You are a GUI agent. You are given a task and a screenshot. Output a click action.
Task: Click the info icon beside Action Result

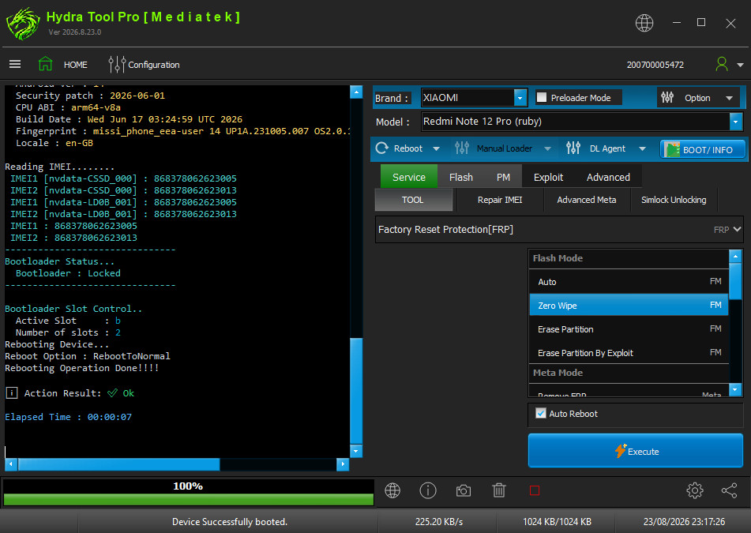point(12,393)
